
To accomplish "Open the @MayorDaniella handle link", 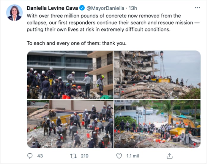I will (x=105, y=8).
